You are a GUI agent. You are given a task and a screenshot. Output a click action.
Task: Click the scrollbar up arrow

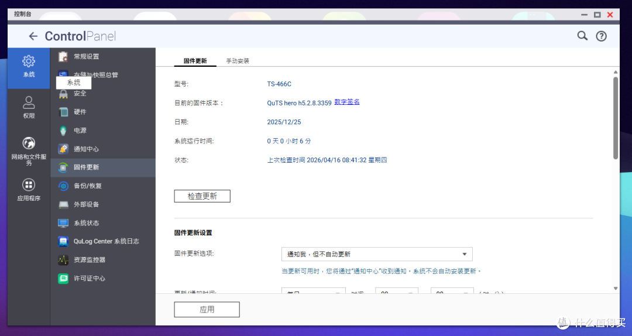click(x=616, y=72)
